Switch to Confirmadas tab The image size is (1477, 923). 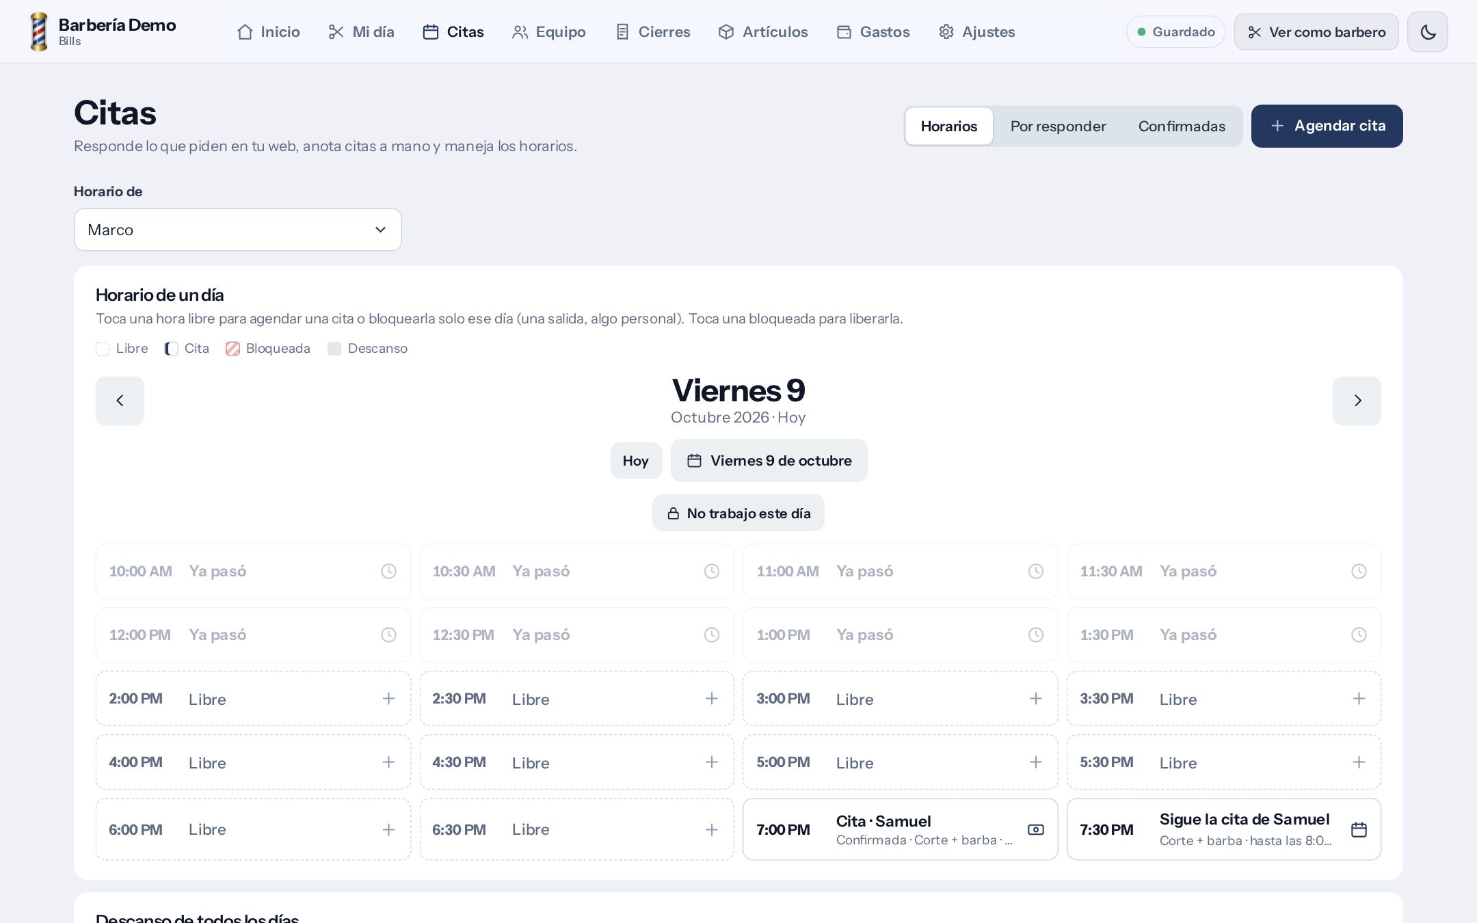click(1182, 126)
